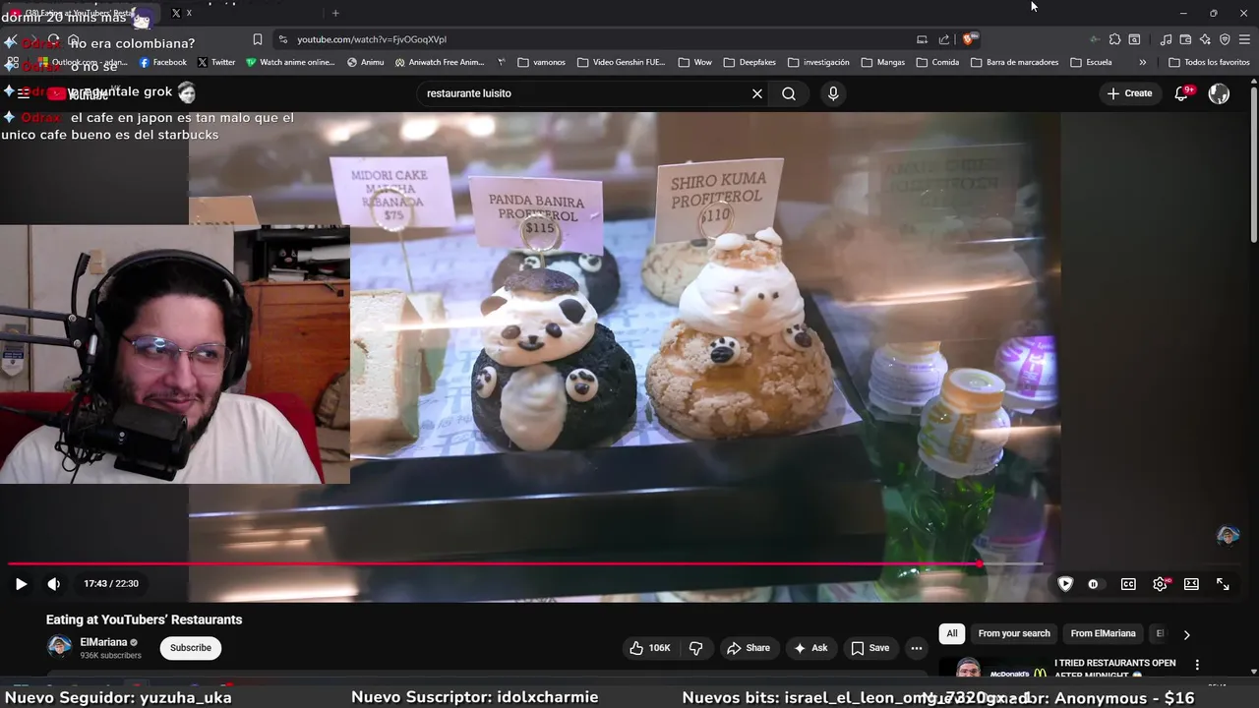This screenshot has height=708, width=1259.
Task: Like the video with 106K likes
Action: 650,648
